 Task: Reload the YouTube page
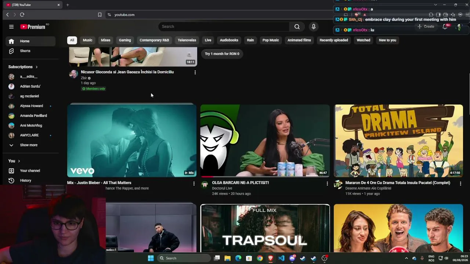22,15
